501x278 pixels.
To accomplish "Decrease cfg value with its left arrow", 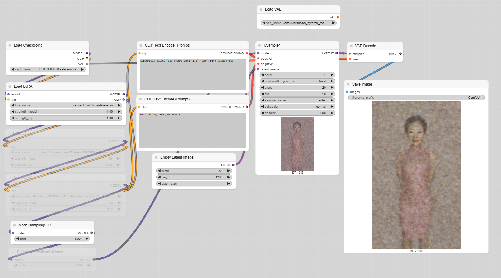I will [x=263, y=94].
